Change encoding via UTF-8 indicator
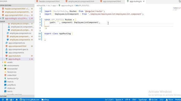The height and width of the screenshot is (101, 181). click(128, 100)
